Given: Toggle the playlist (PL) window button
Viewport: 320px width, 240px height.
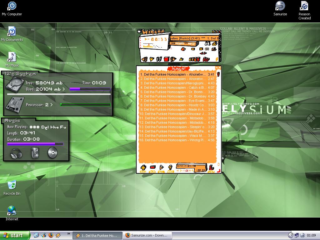Looking at the screenshot, I should pos(214,49).
